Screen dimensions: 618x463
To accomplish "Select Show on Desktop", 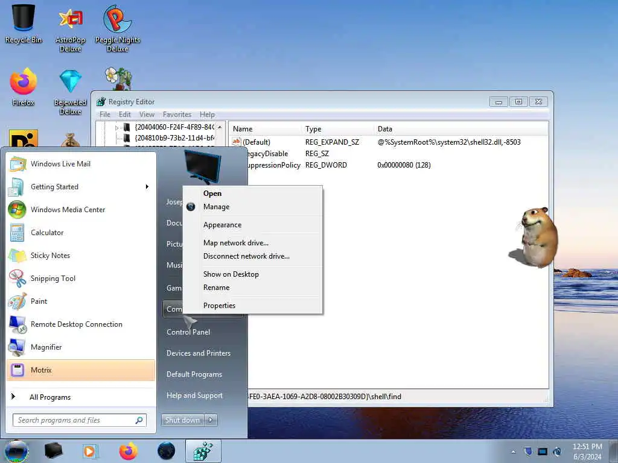I will tap(231, 274).
